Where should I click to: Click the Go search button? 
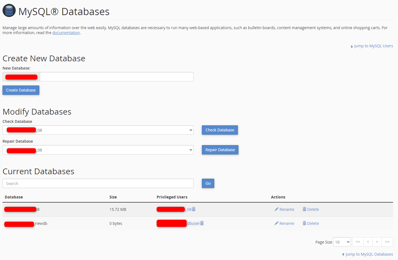pyautogui.click(x=208, y=183)
